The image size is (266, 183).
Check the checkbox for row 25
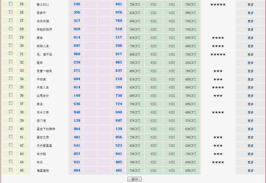click(10, 4)
